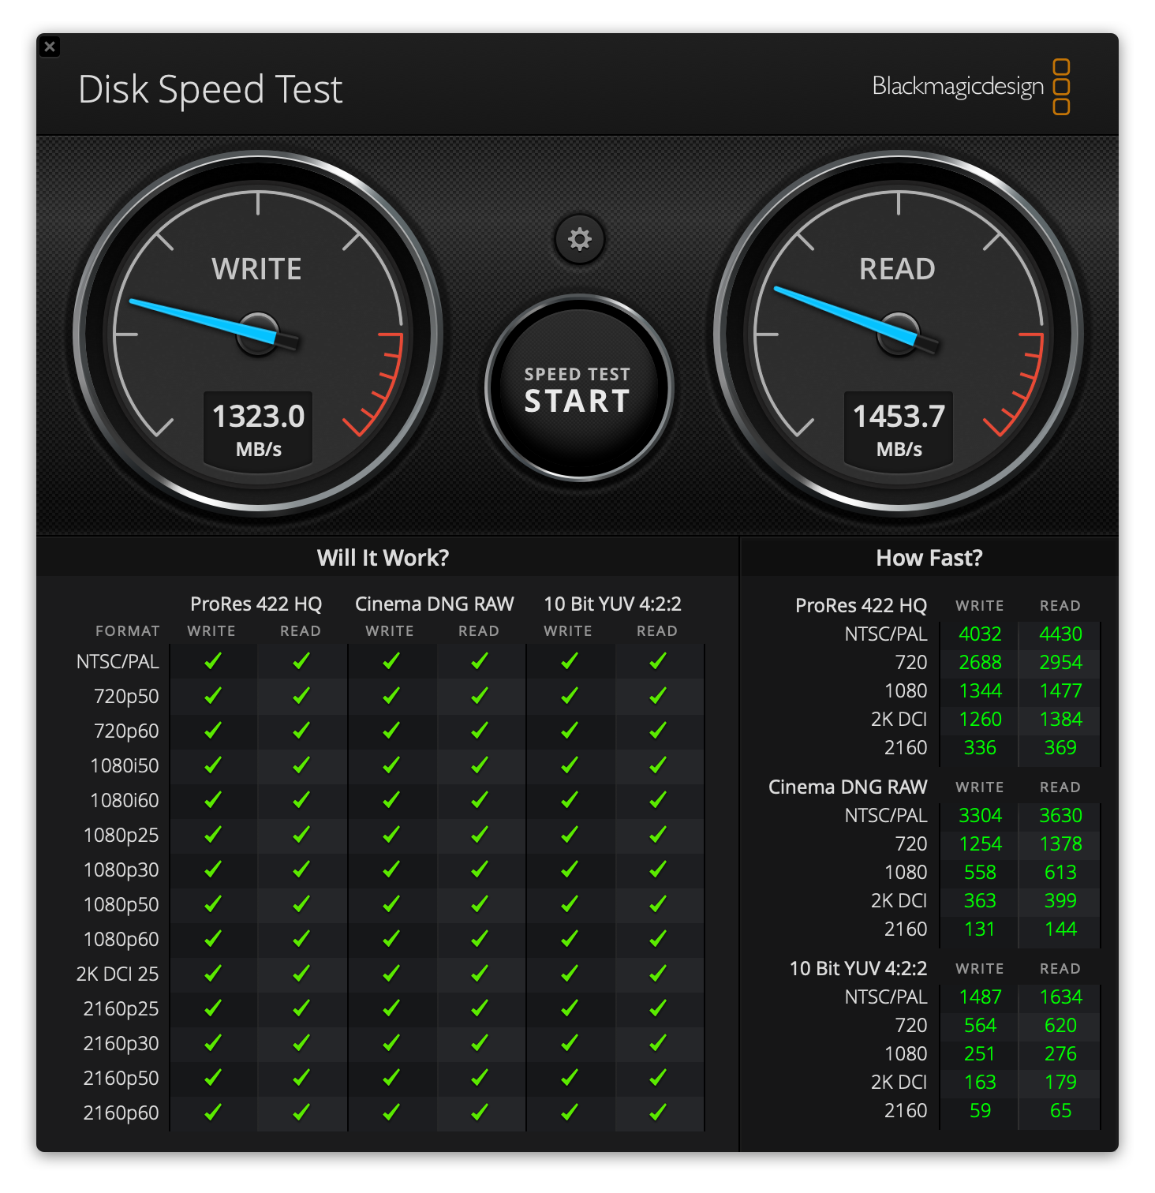Click the ProRes 422 HQ column header

click(256, 604)
